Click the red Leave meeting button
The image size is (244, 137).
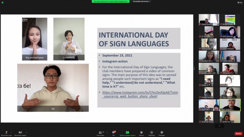[x=238, y=133]
